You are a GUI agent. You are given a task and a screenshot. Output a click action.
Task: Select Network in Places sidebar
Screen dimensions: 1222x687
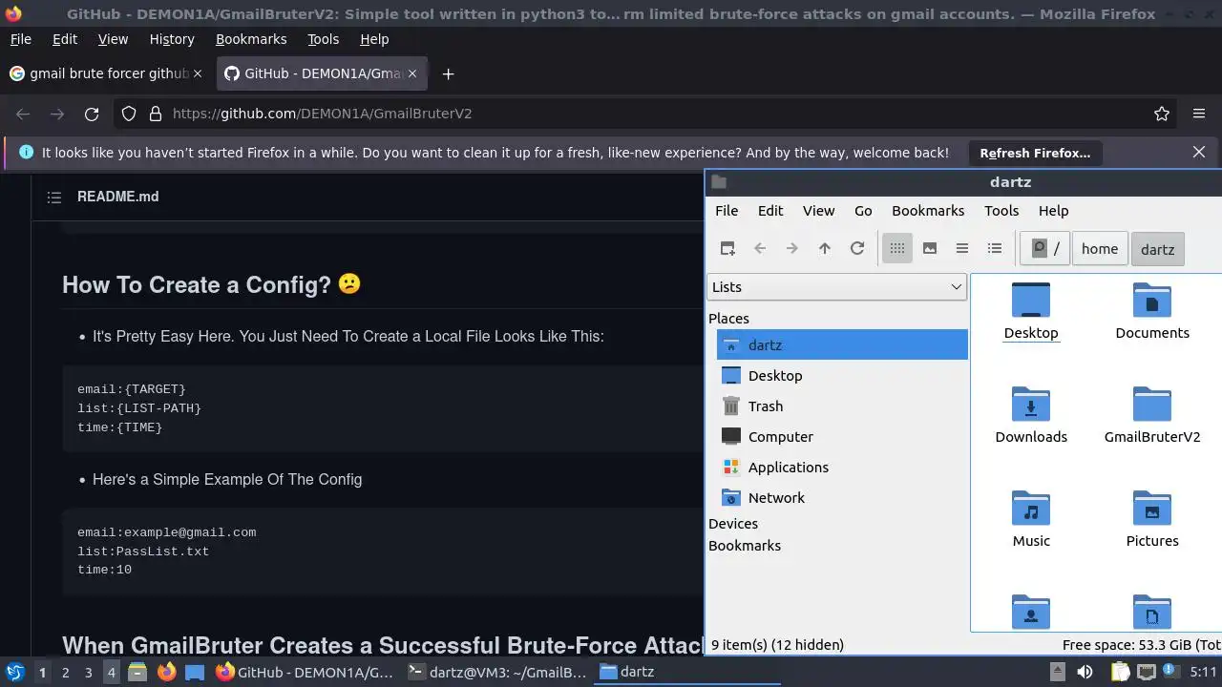click(842, 498)
